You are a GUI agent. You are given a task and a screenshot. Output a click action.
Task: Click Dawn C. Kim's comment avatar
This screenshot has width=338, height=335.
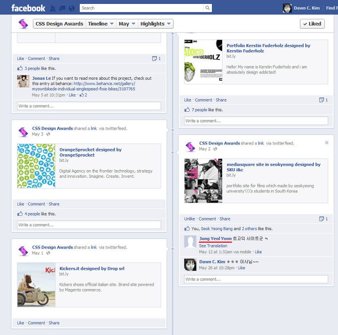(190, 264)
